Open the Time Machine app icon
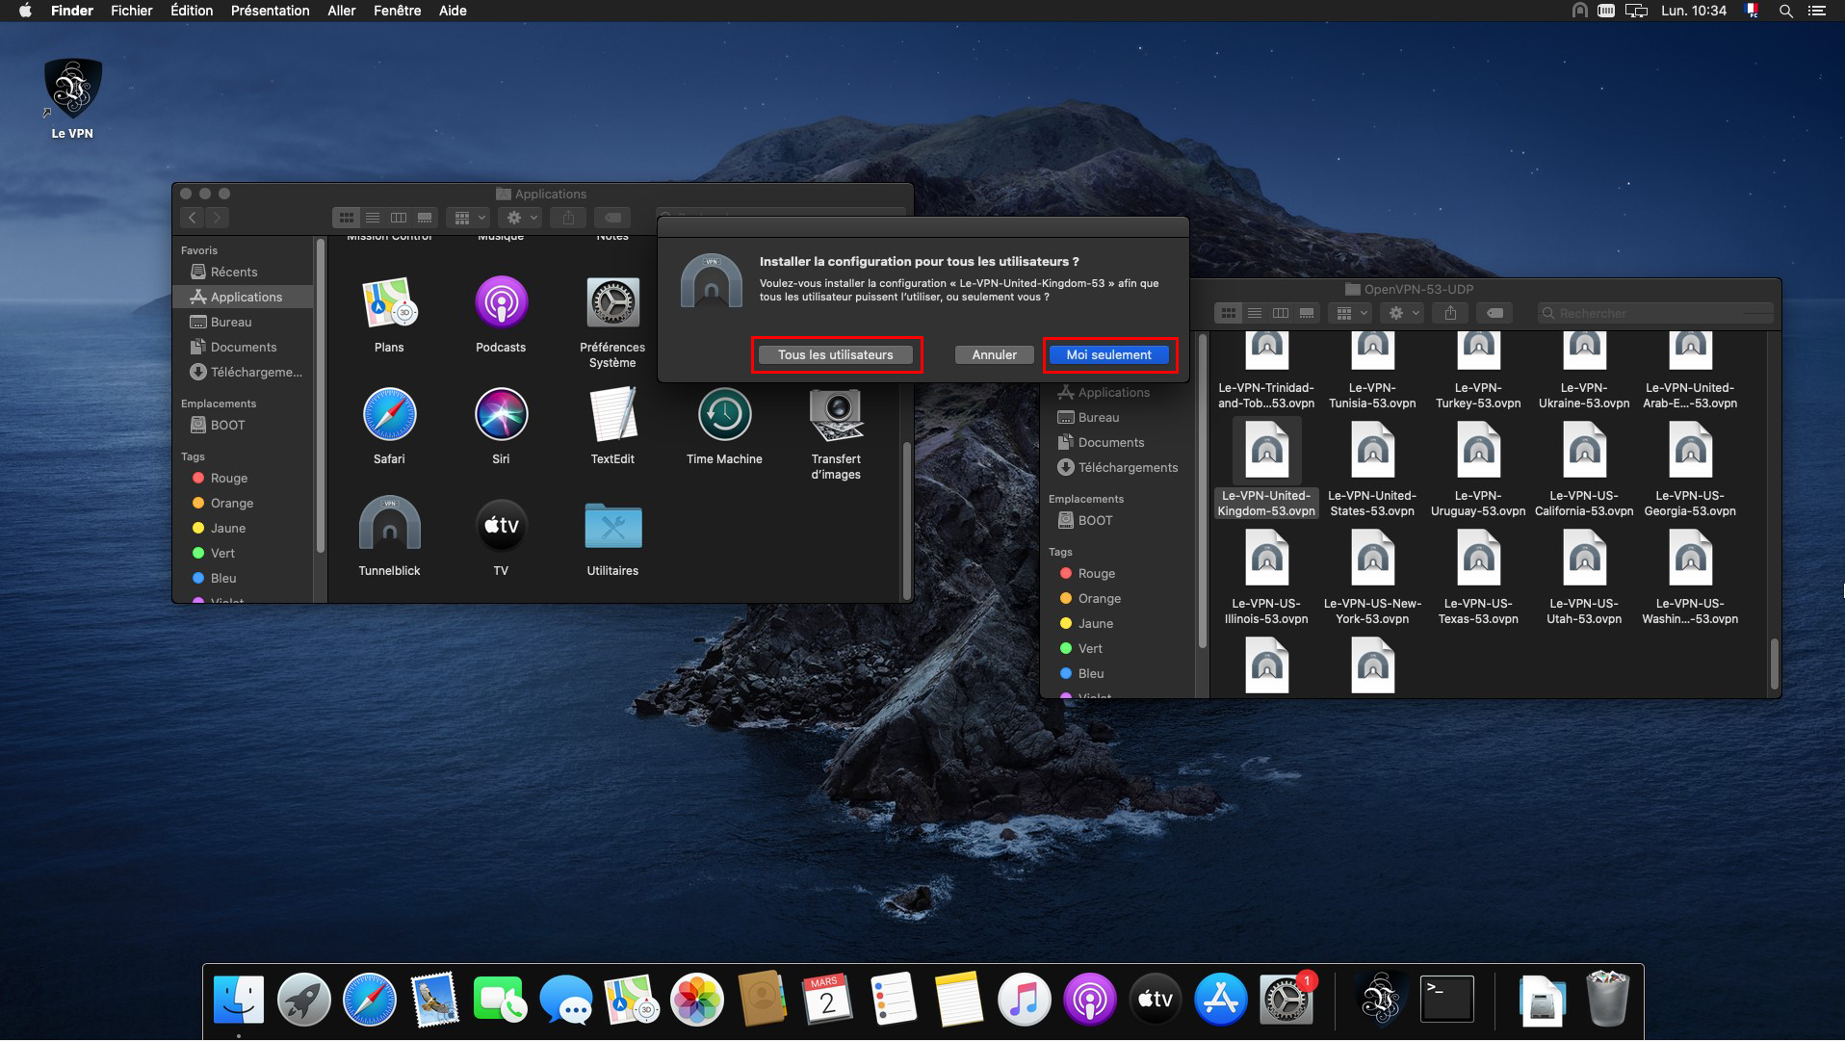This screenshot has width=1845, height=1041. point(724,425)
